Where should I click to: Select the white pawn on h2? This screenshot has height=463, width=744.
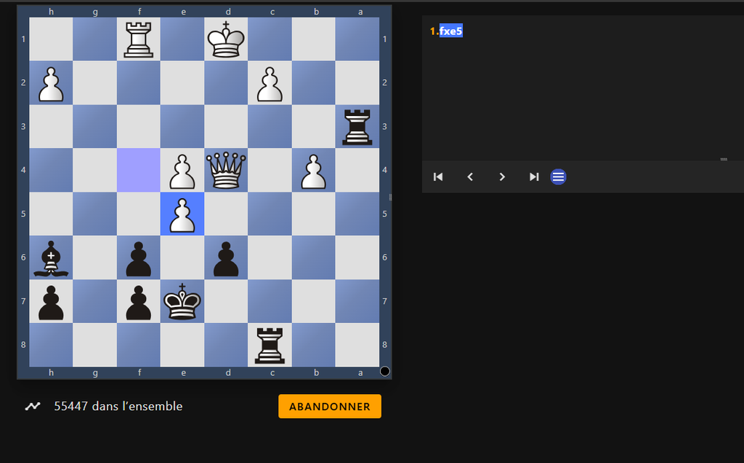tap(51, 83)
